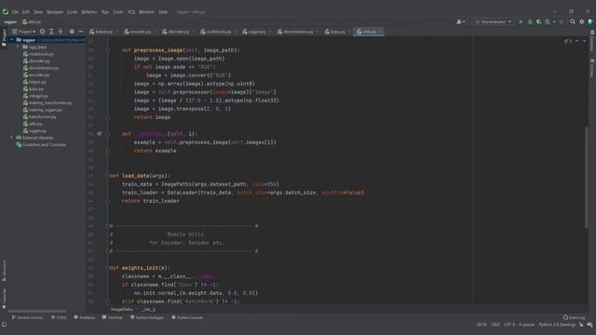
Task: Open the Event Log
Action: 574,317
